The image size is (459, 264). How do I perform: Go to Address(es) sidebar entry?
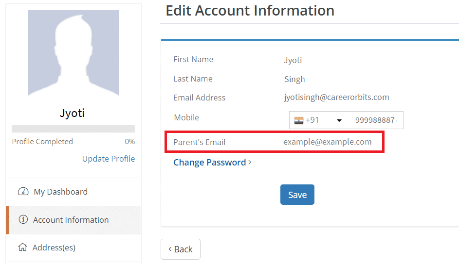[x=73, y=247]
